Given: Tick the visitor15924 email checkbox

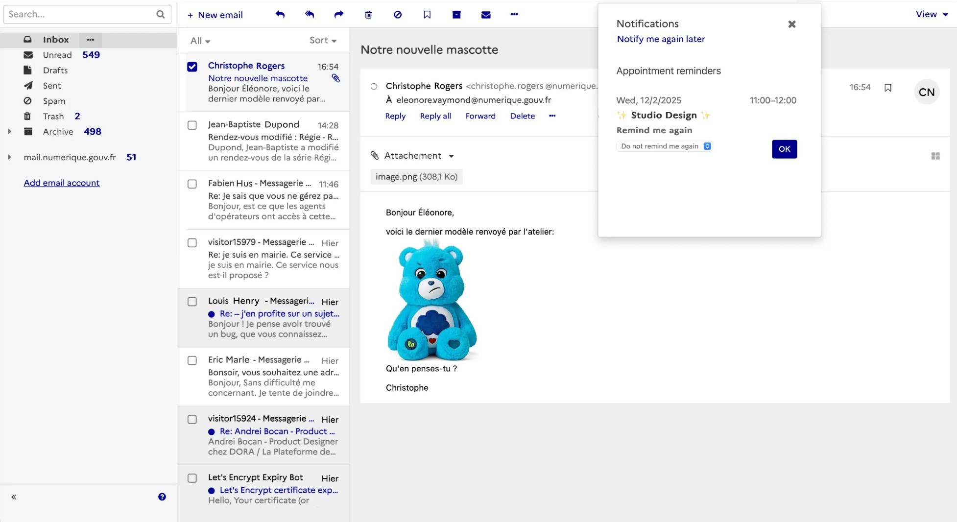Looking at the screenshot, I should click(192, 419).
